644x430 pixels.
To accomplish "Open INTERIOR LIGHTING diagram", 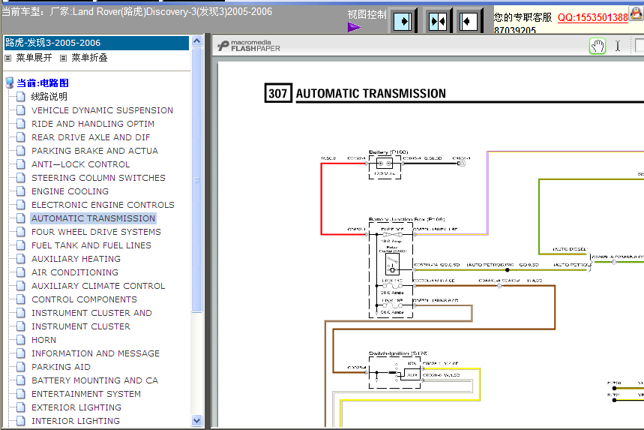I will coord(76,421).
